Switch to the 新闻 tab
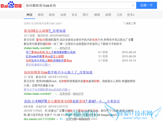This screenshot has width=163, height=122. click(41, 15)
